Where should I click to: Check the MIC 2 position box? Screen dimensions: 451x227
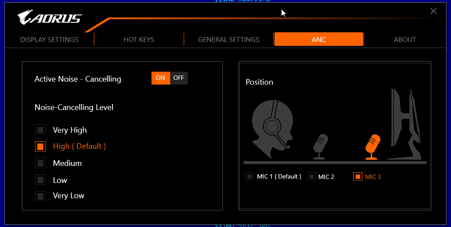pyautogui.click(x=312, y=177)
